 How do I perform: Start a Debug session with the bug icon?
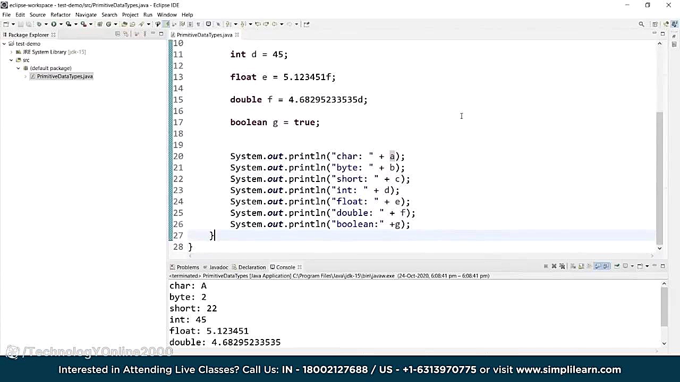39,24
